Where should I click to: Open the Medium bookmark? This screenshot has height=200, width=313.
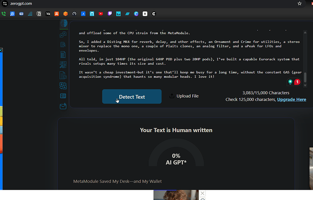(x=48, y=14)
